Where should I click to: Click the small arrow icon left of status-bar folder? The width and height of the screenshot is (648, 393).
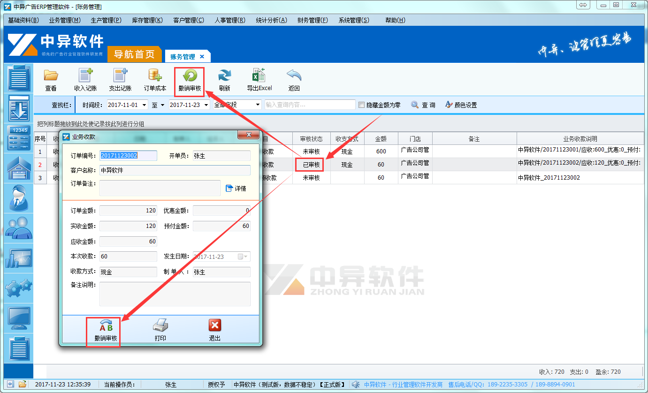coord(10,385)
